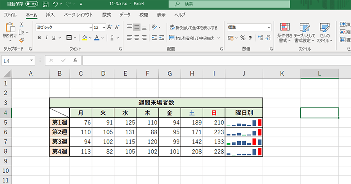Click the Save floppy disk icon
The image size is (351, 184).
click(46, 5)
